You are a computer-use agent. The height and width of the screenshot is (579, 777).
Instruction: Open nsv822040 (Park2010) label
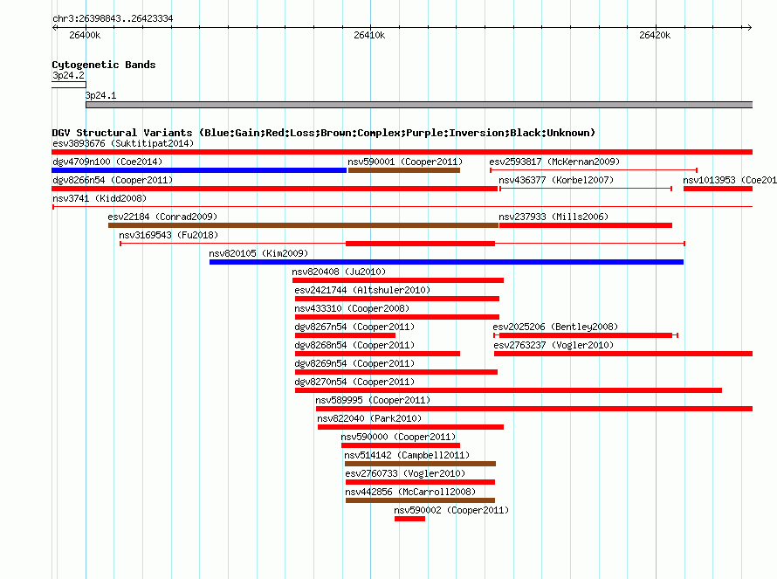[369, 418]
